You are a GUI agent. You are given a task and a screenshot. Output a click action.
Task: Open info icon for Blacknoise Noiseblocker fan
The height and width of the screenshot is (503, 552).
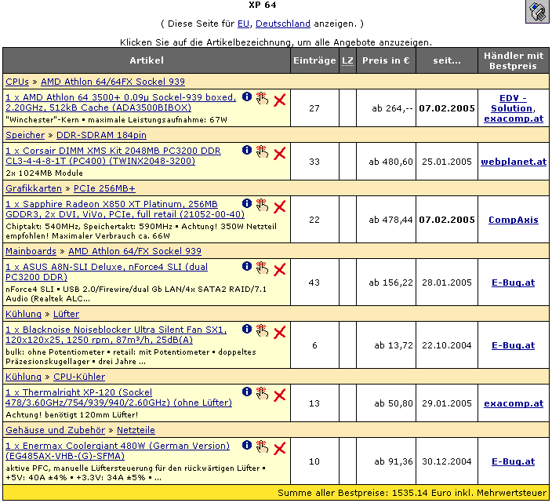click(x=247, y=329)
